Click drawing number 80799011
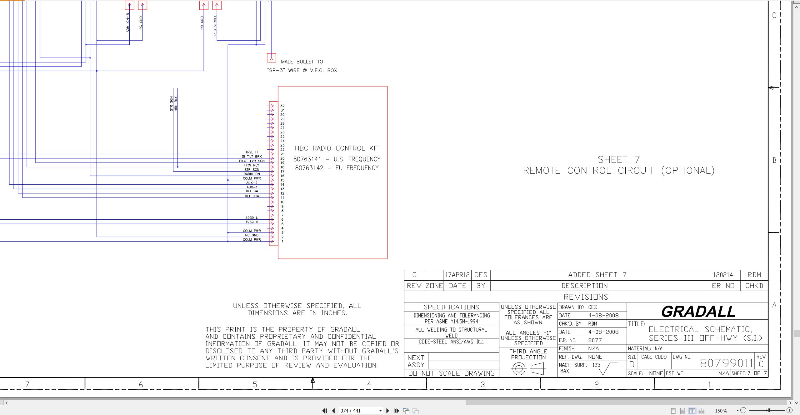Image resolution: width=800 pixels, height=415 pixels. tap(727, 363)
